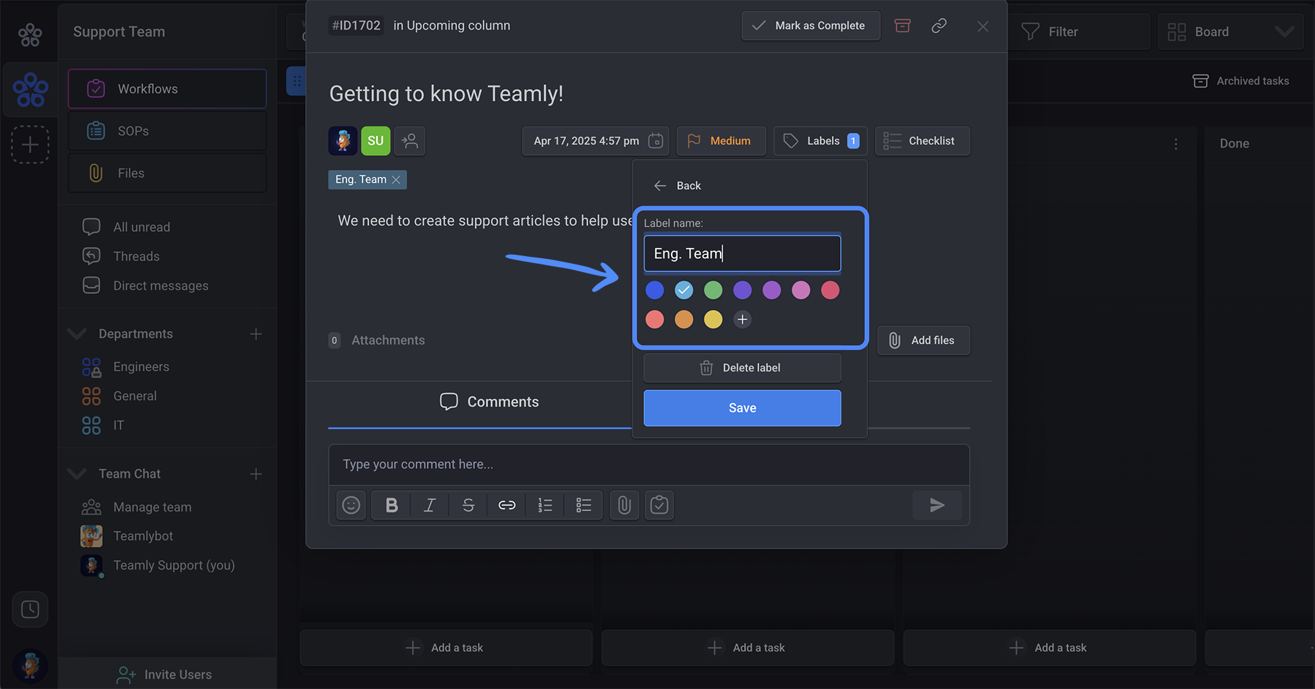Toggle numbered list in comment
This screenshot has width=1315, height=689.
(545, 505)
